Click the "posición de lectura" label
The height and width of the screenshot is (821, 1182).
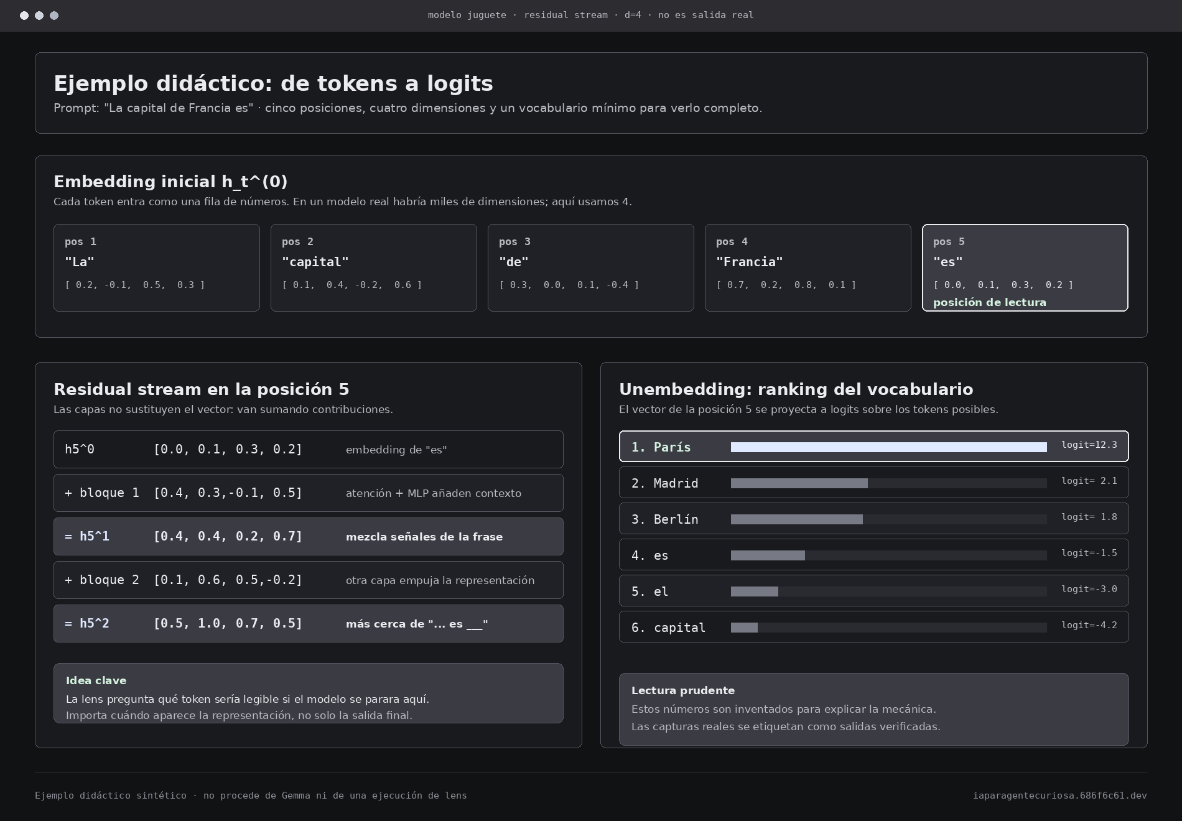[990, 302]
